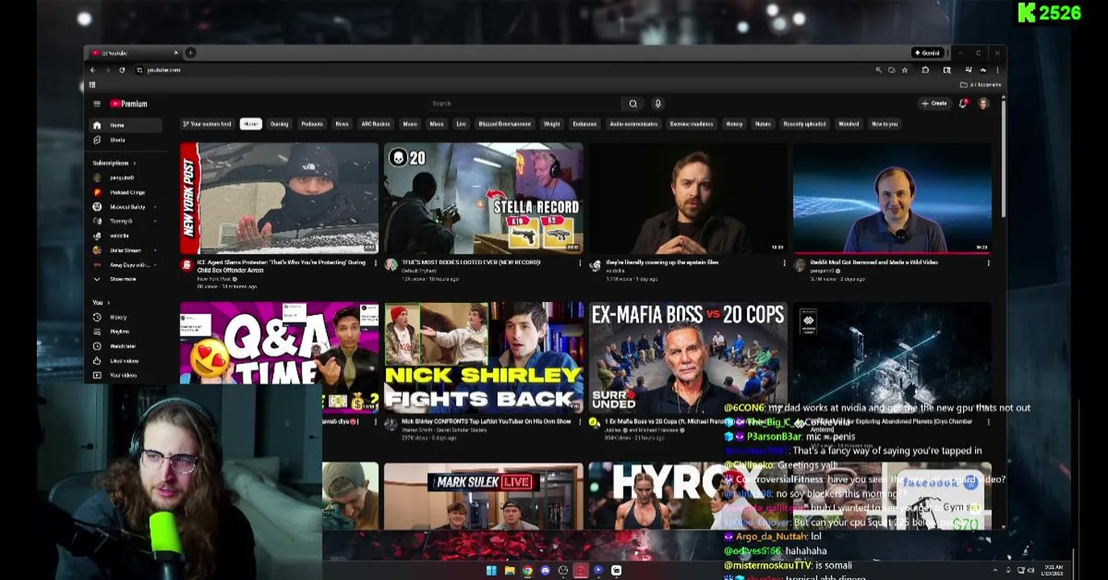Screen dimensions: 1108x580
Task: Open the notifications bell
Action: (963, 103)
